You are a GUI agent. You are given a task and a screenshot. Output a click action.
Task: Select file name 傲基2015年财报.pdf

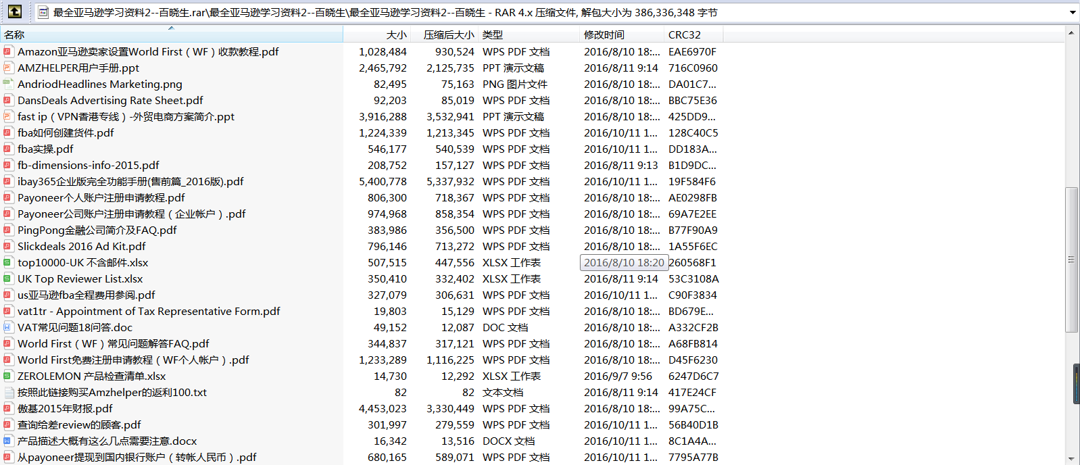tap(65, 409)
